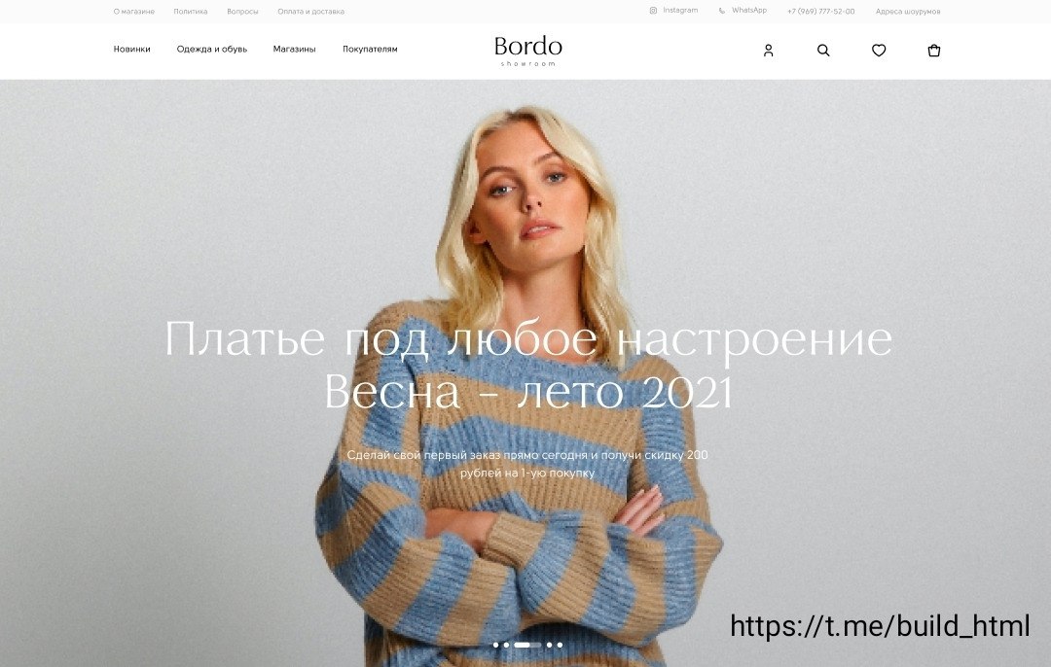This screenshot has width=1051, height=667.
Task: Expand the Покупателям menu
Action: 370,49
